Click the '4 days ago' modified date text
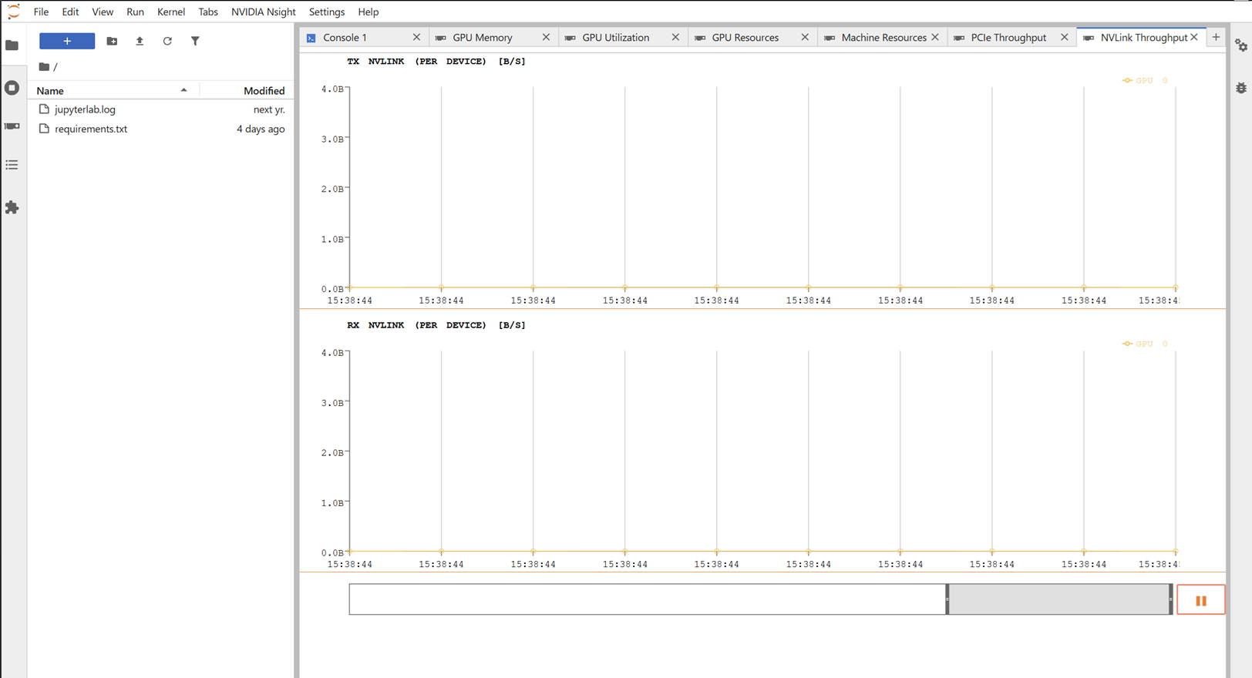This screenshot has width=1252, height=678. point(261,129)
